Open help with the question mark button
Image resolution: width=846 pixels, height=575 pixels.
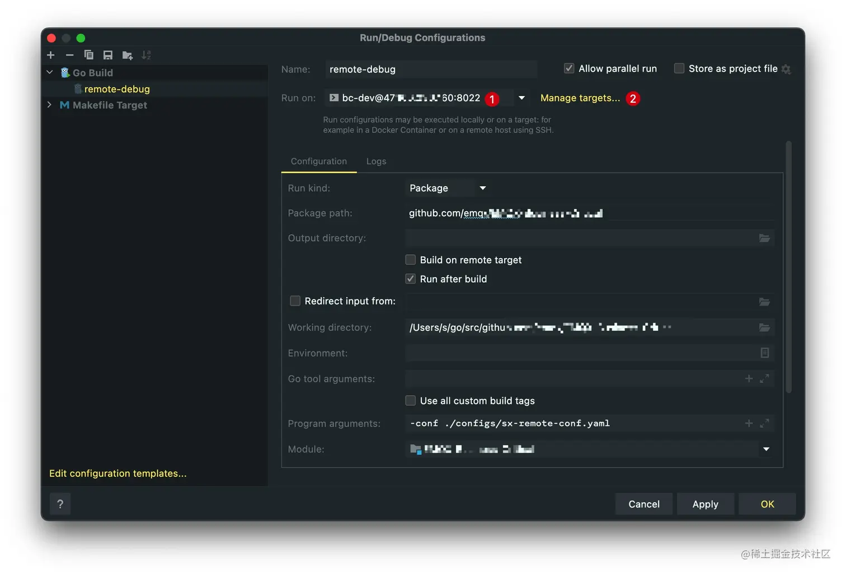[60, 504]
